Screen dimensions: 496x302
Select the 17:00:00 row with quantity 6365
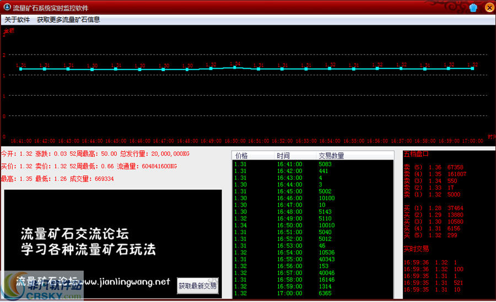click(x=313, y=293)
